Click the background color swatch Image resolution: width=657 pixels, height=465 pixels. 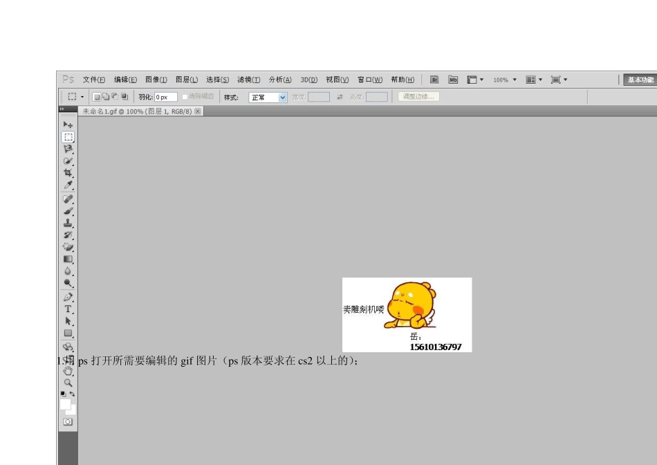(x=73, y=410)
